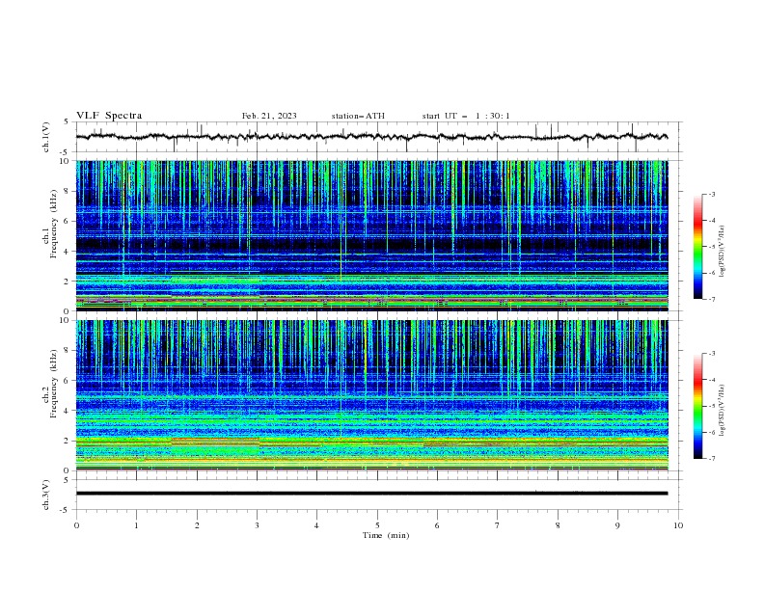Click the "1" tick on the Time axis
Image resolution: width=764 pixels, height=590 pixels.
[136, 525]
